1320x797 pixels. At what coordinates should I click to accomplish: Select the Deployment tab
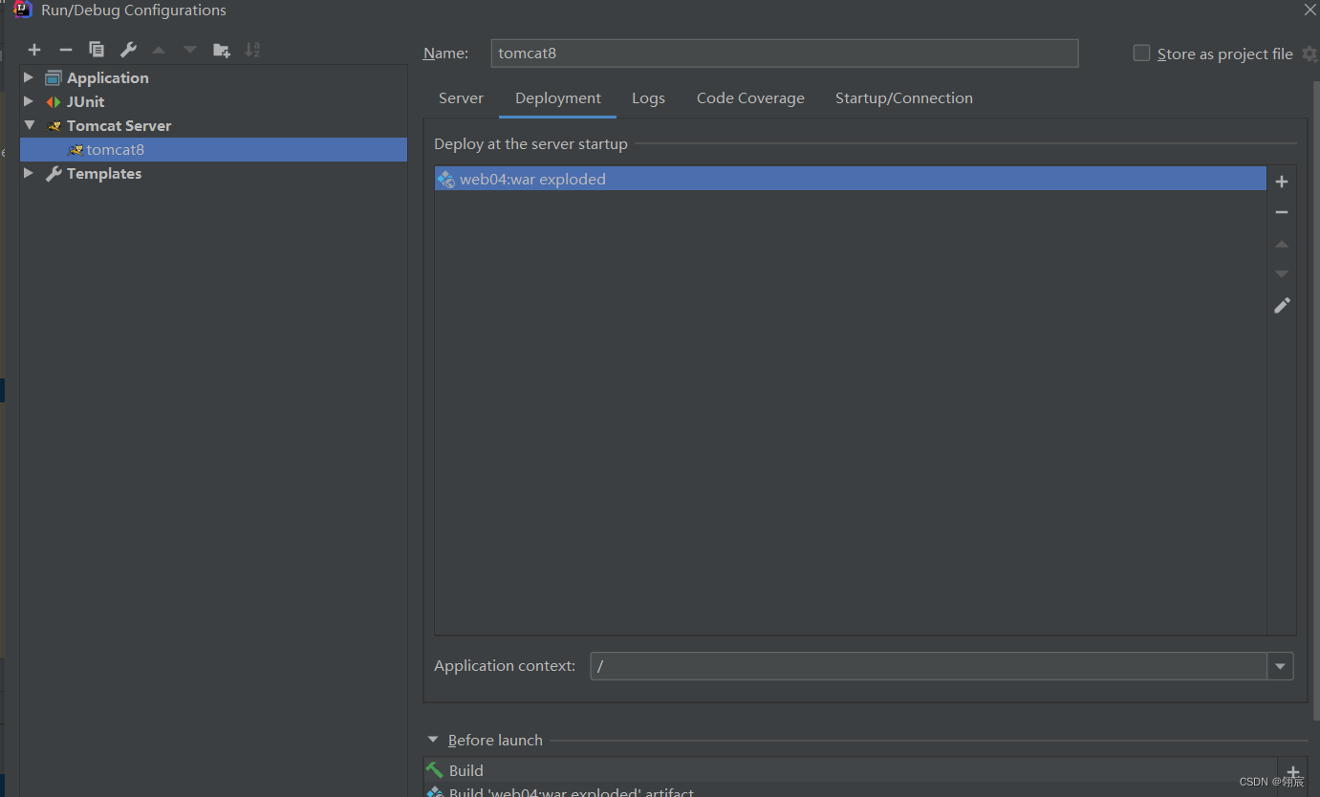click(558, 98)
